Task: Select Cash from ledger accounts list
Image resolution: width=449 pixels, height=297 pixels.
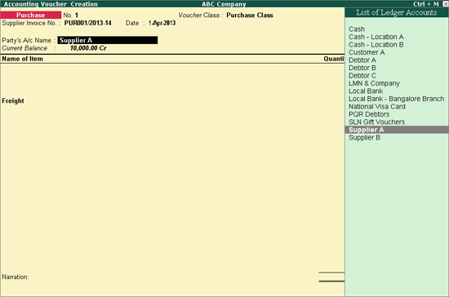Action: [x=357, y=29]
